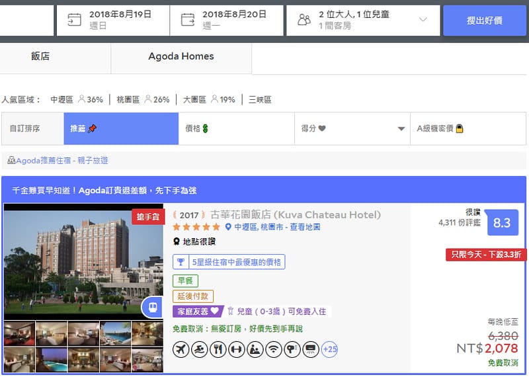
Task: Click the swimming pool amenity icon
Action: tap(200, 349)
